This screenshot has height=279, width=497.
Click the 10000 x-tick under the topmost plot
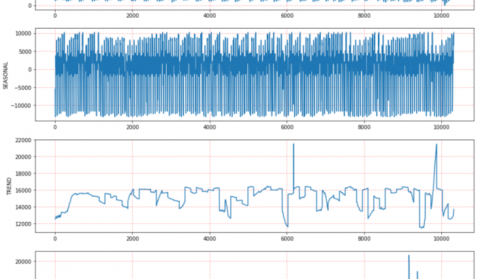coord(441,16)
